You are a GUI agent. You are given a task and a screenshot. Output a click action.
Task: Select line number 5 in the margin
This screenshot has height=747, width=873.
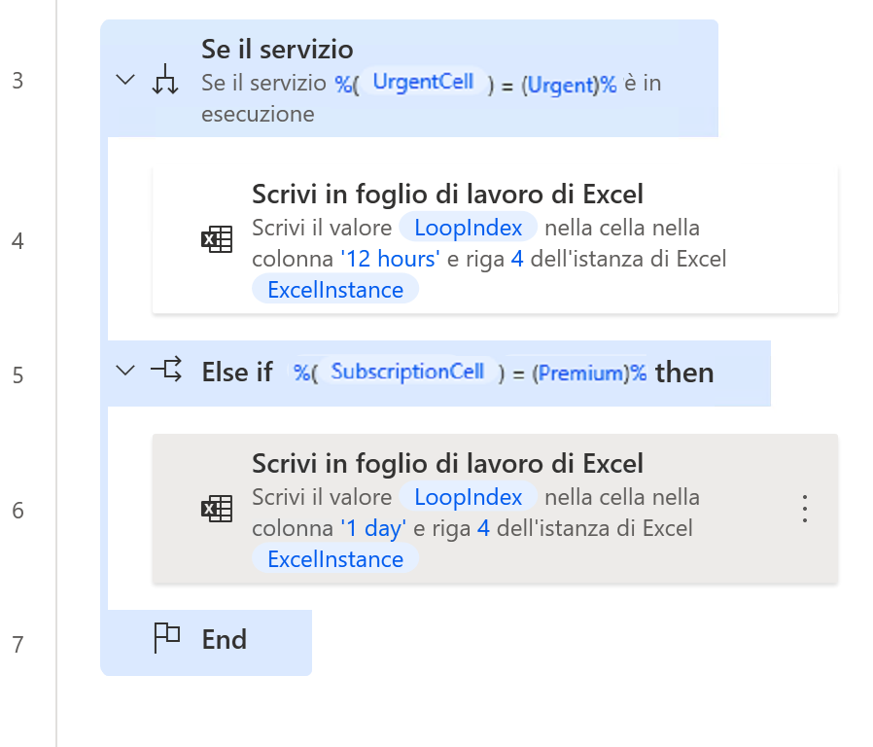[17, 373]
